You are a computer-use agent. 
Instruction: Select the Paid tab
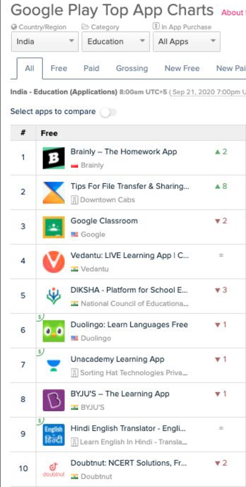pos(91,68)
